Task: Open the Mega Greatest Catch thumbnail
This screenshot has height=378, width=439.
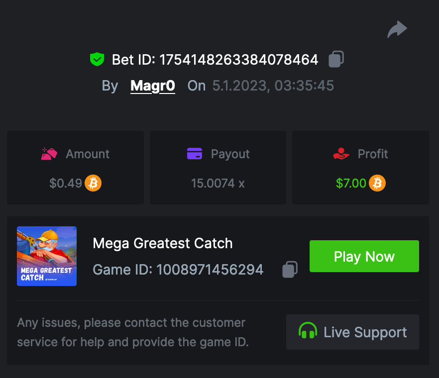Action: (x=47, y=256)
